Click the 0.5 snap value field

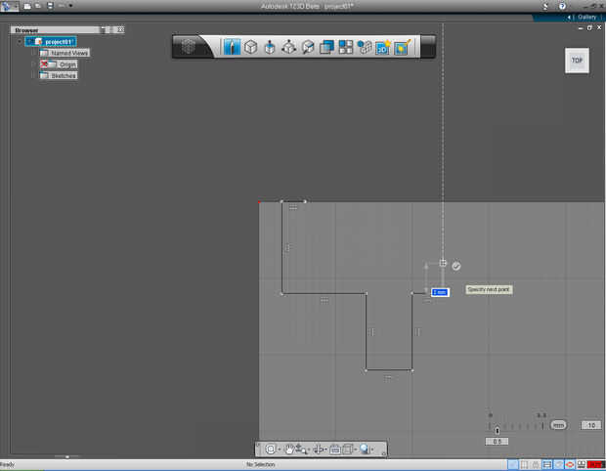pos(497,442)
